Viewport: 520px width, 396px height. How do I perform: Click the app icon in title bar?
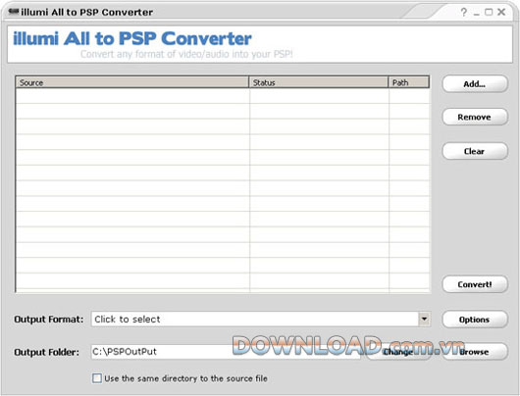14,12
